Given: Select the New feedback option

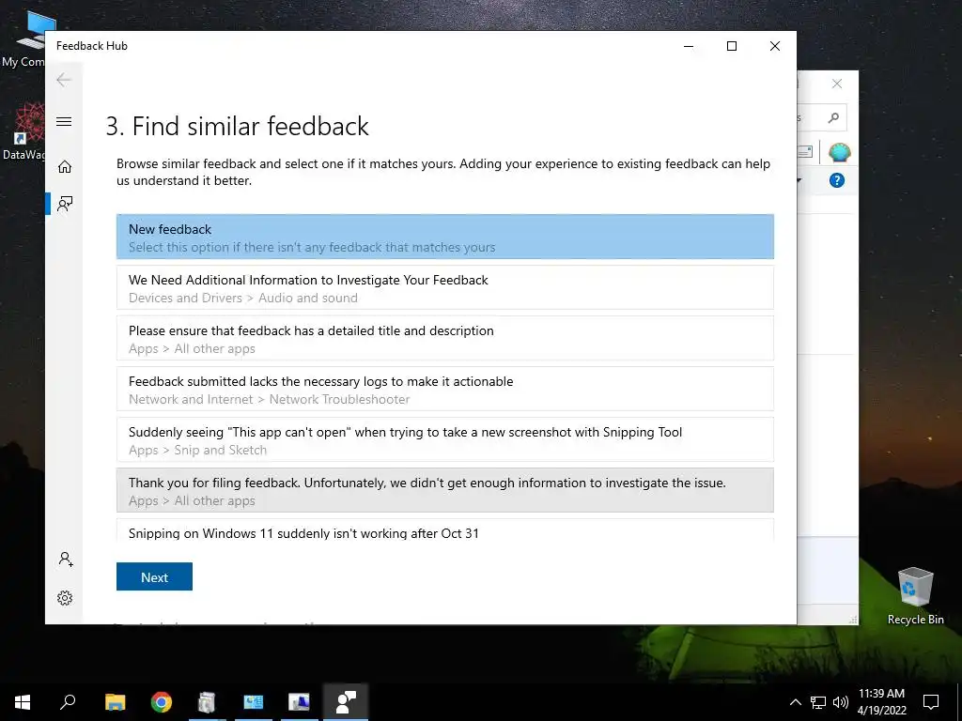Looking at the screenshot, I should (444, 237).
